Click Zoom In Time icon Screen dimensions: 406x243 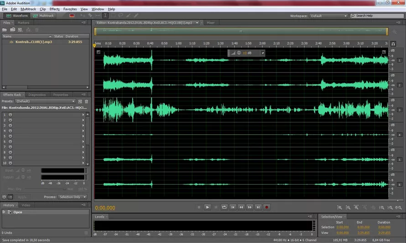point(356,207)
